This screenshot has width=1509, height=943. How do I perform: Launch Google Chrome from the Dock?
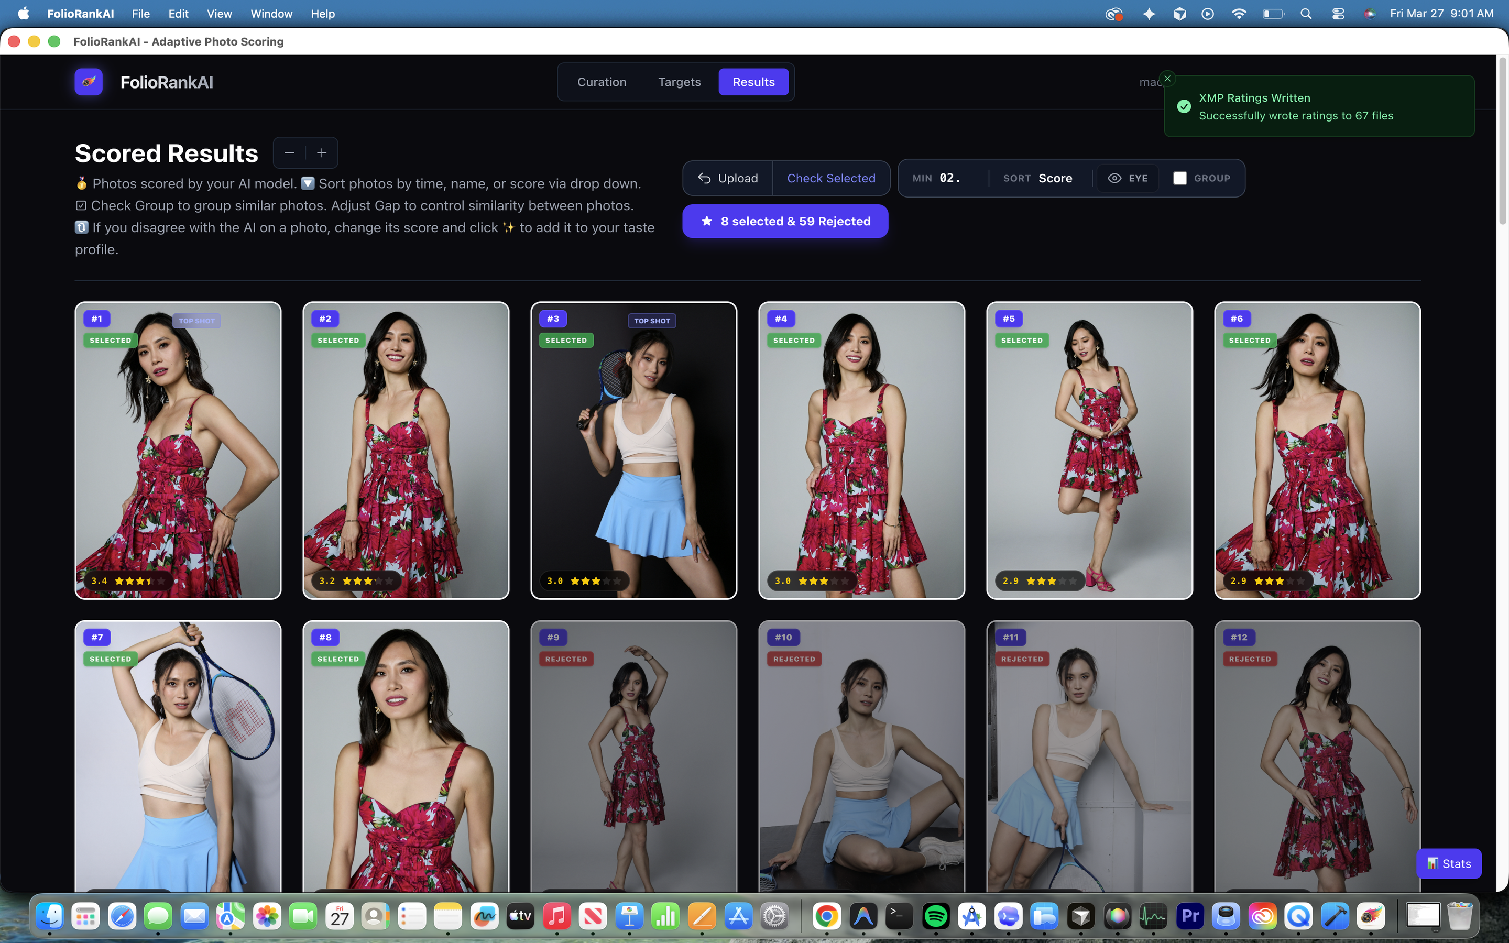click(826, 916)
